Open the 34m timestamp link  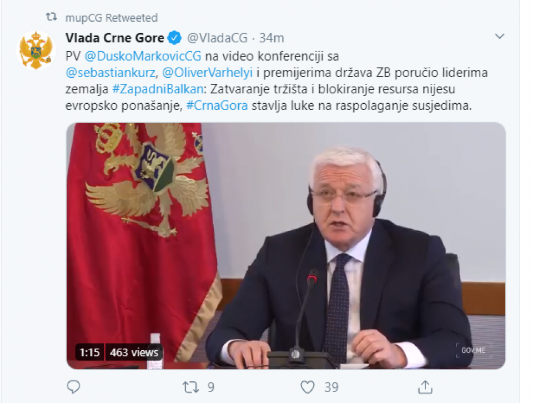point(271,38)
